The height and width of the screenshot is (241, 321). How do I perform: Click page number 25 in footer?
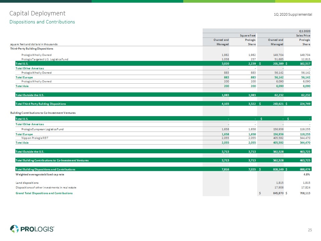click(x=310, y=230)
